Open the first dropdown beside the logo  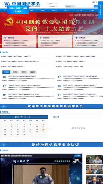click(x=52, y=3)
